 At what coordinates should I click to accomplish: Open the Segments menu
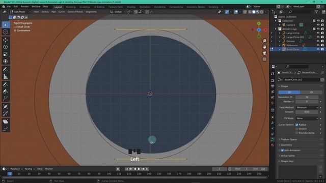(x=91, y=12)
